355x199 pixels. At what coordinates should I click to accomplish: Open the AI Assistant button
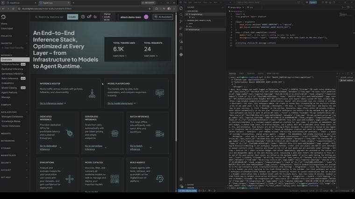163,17
